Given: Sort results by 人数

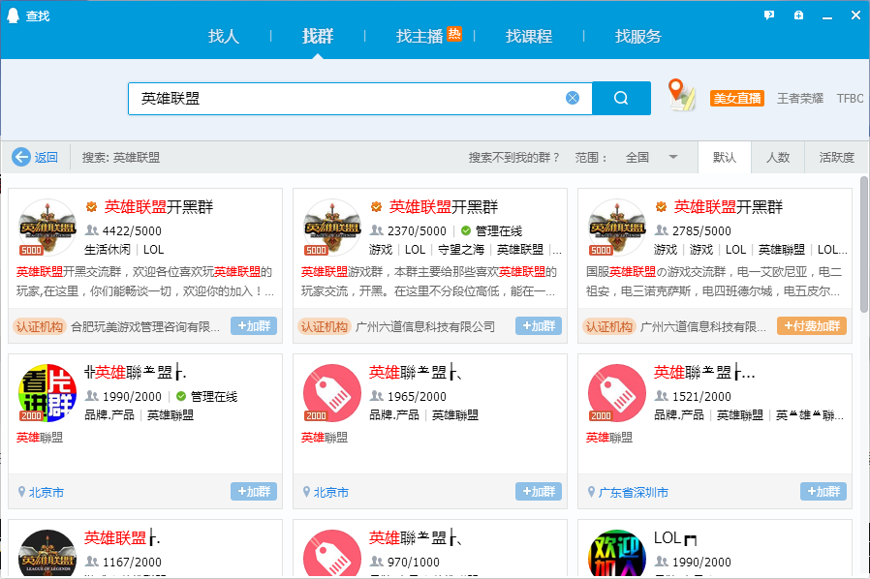Looking at the screenshot, I should [778, 158].
